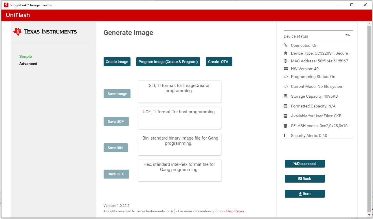373x219 pixels.
Task: Click the Bin format description box
Action: tap(179, 144)
